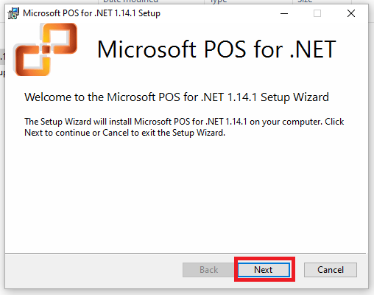The image size is (374, 295).
Task: Click the large Microsoft POS for .NET banner
Action: (216, 49)
